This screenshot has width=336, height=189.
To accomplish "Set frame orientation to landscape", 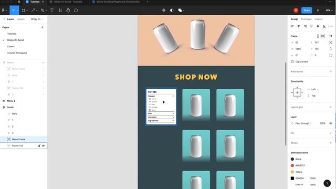I will [323, 36].
